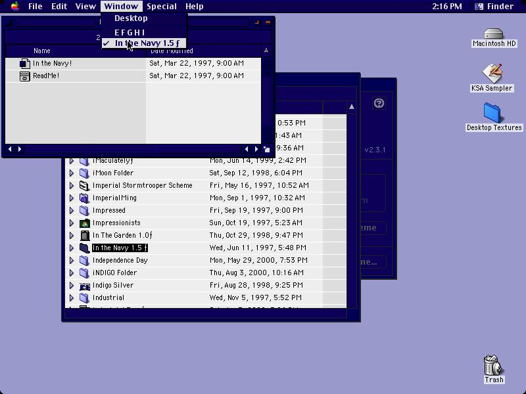526x394 pixels.
Task: Select In The Garden 1.0ƒ icon
Action: click(85, 236)
